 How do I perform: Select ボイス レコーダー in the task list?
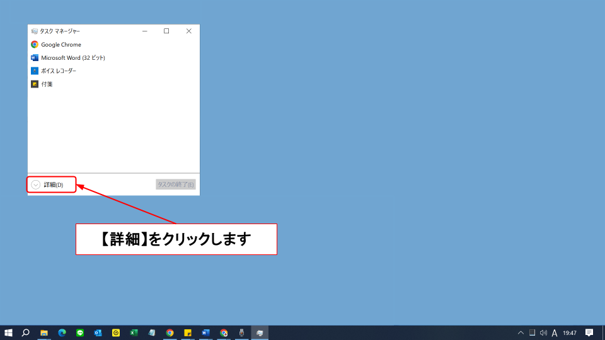tap(58, 71)
